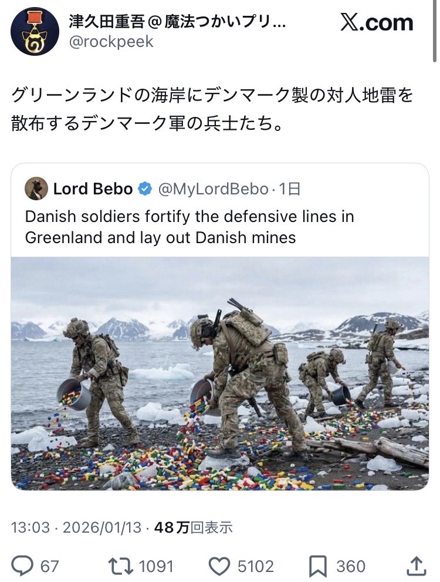Open the soldiers on beach image

[x=220, y=374]
